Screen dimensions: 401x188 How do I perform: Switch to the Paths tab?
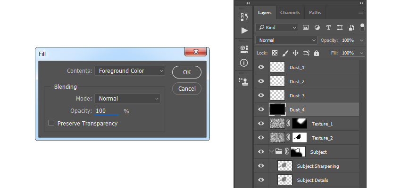coord(315,13)
